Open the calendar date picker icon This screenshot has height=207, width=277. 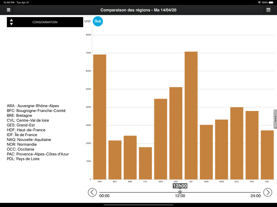pyautogui.click(x=268, y=10)
